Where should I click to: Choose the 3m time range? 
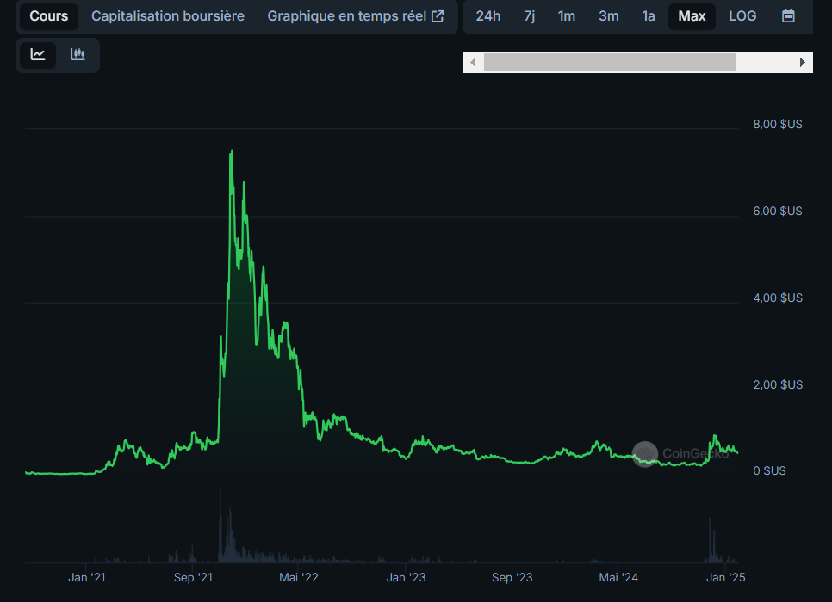[608, 16]
